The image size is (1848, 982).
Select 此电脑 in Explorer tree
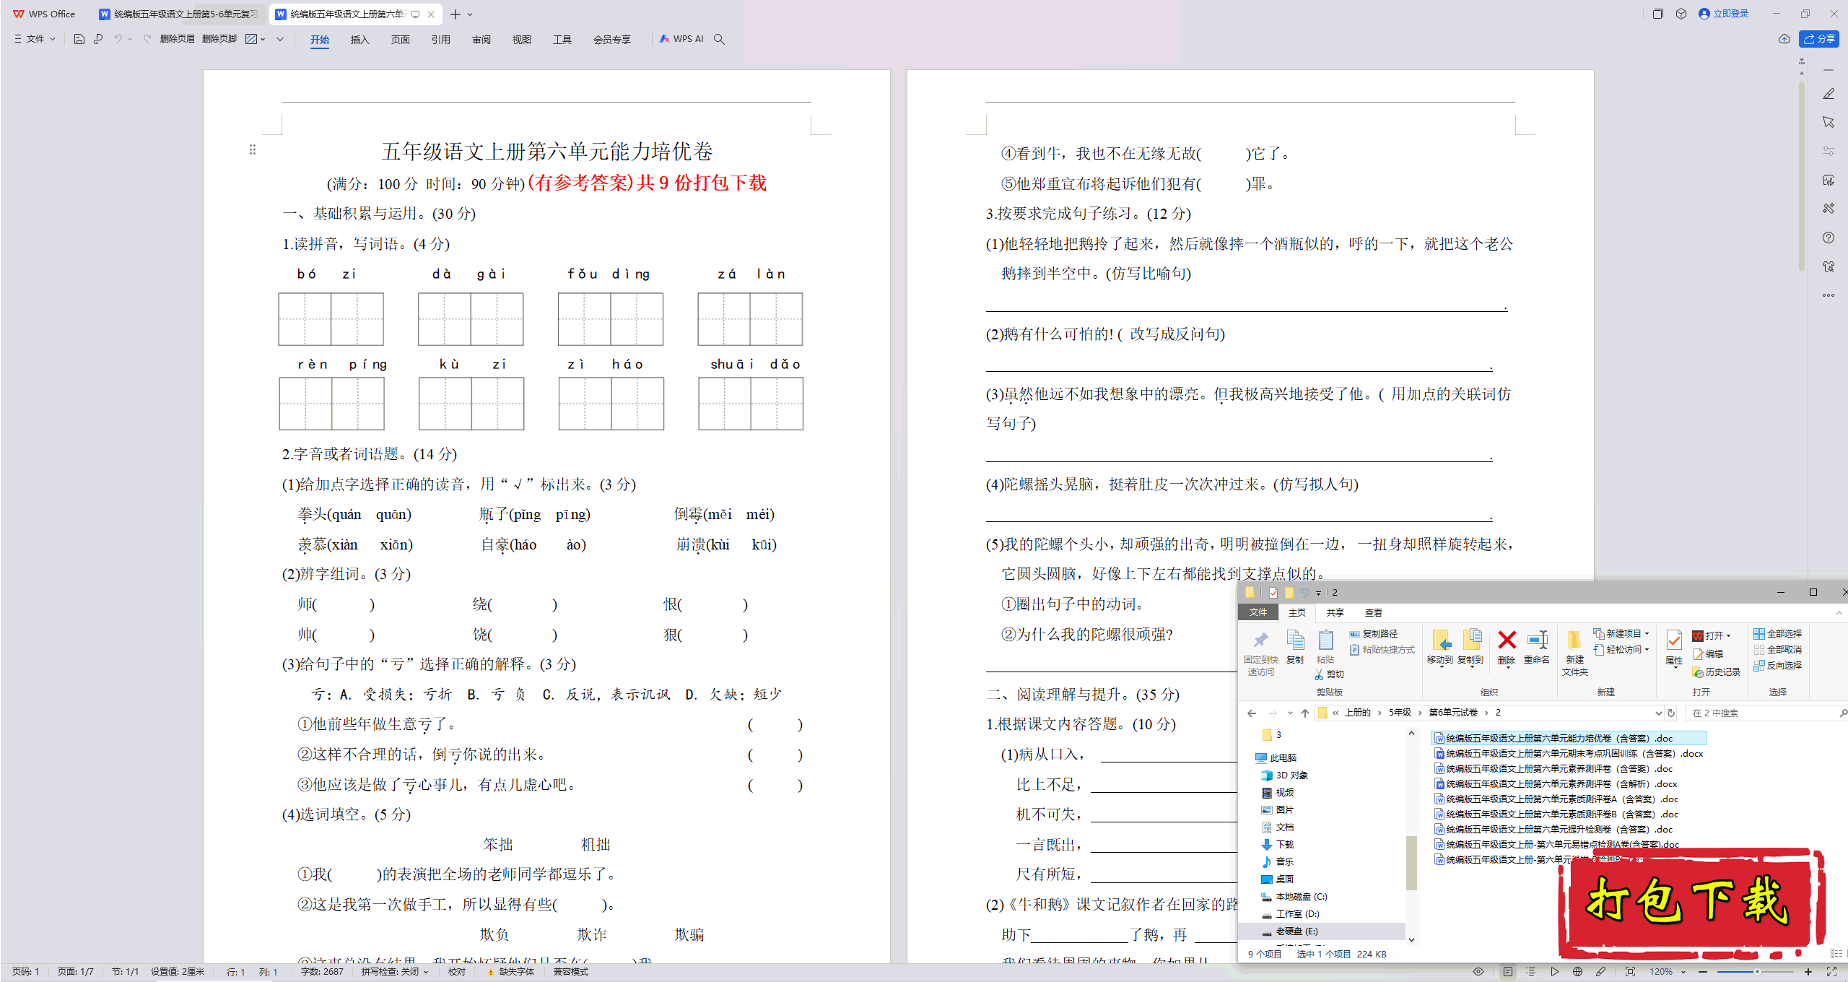coord(1276,757)
